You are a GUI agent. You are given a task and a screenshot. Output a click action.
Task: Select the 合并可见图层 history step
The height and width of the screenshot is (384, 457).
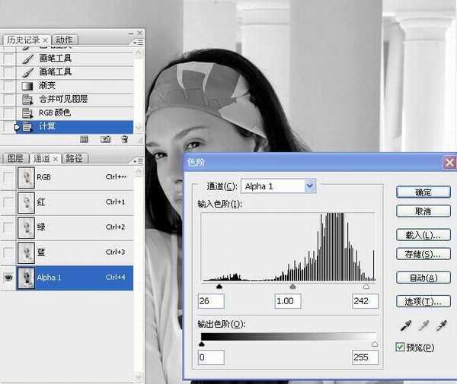click(63, 99)
